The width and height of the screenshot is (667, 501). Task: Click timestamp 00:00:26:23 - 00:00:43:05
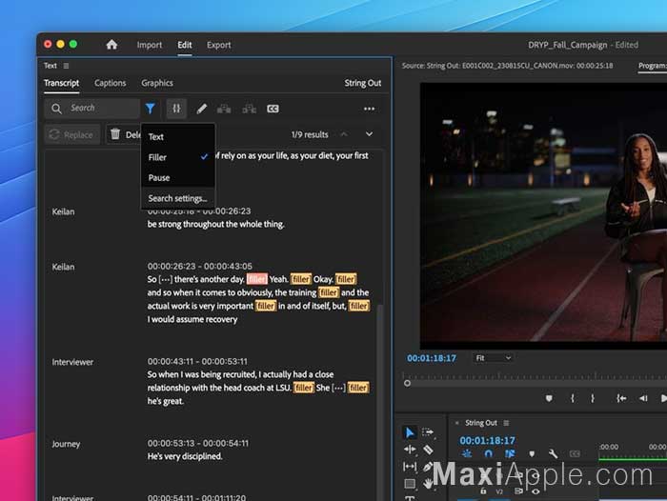tap(199, 267)
